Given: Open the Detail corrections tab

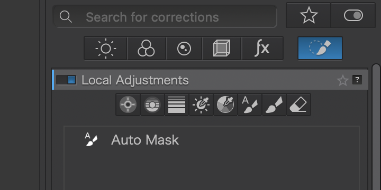Looking at the screenshot, I should [184, 48].
